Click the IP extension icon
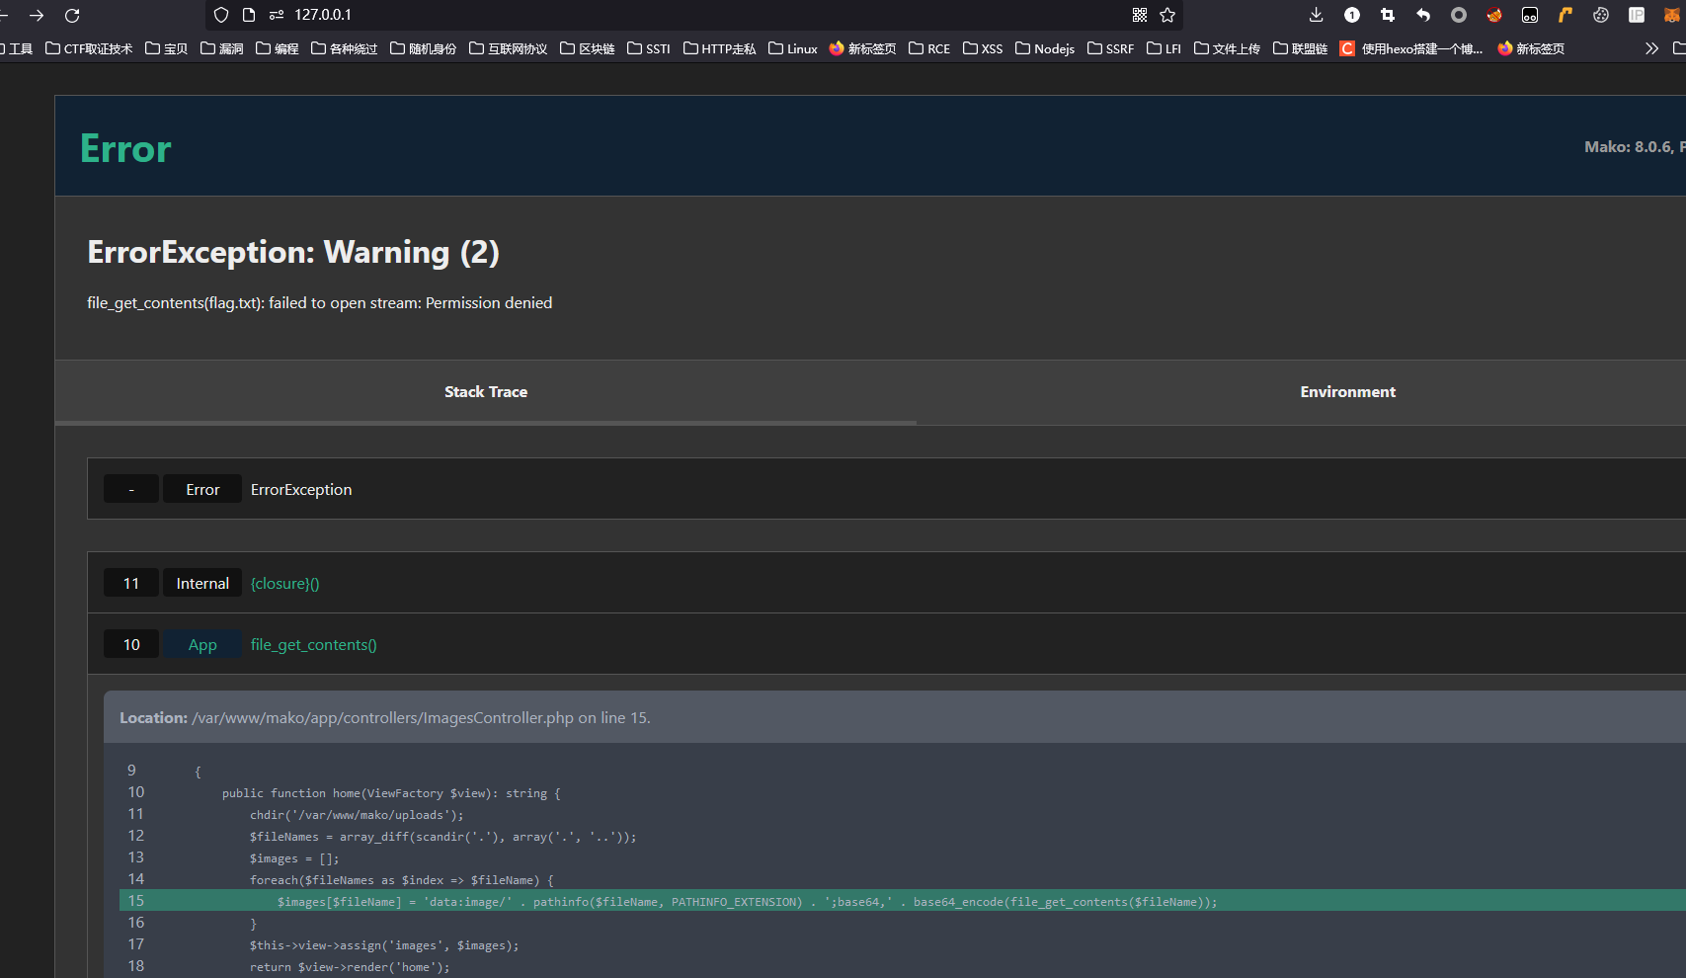Screen dimensions: 1686x978 pyautogui.click(x=1637, y=15)
